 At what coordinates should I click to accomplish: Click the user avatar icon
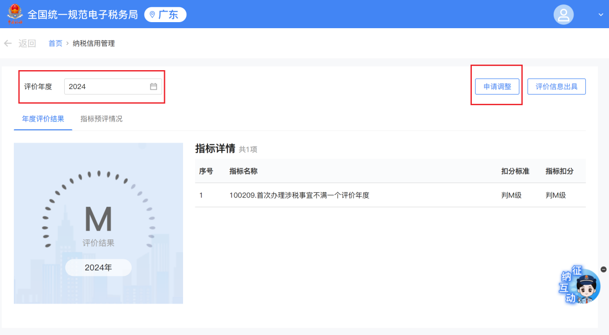tap(563, 15)
